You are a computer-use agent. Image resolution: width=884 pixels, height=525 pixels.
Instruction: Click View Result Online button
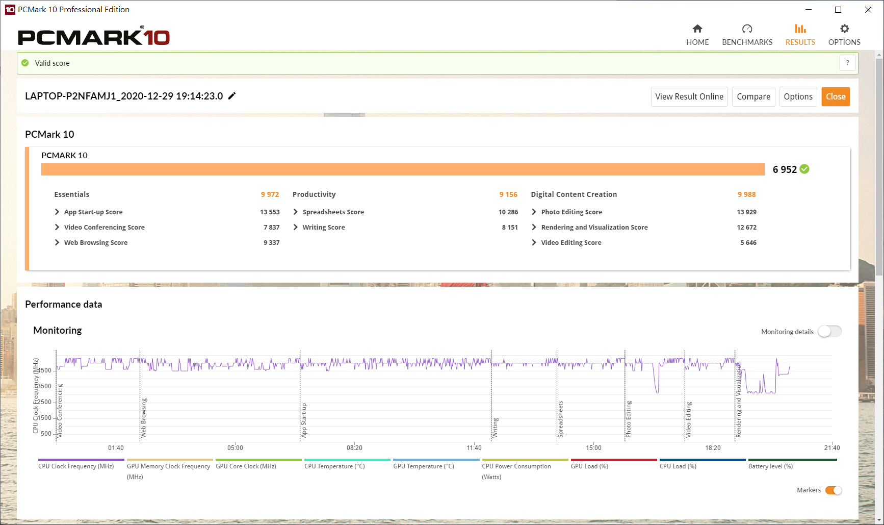[689, 96]
